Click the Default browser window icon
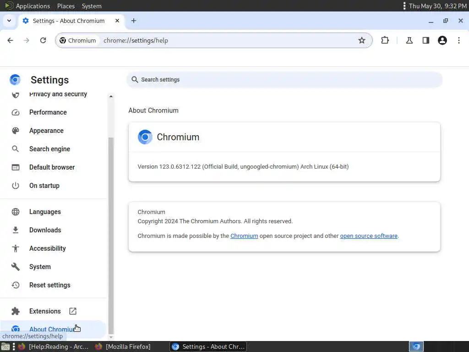469x352 pixels. pyautogui.click(x=16, y=167)
